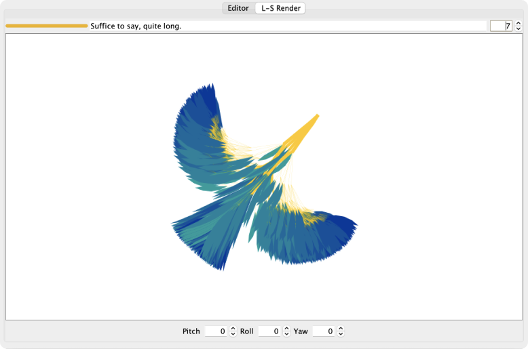Image resolution: width=528 pixels, height=349 pixels.
Task: Click the Yaw label
Action: click(x=301, y=331)
